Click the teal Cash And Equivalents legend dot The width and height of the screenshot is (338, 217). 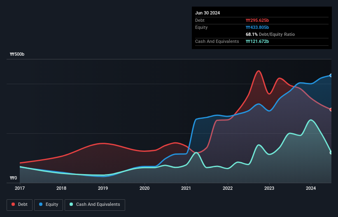71,204
